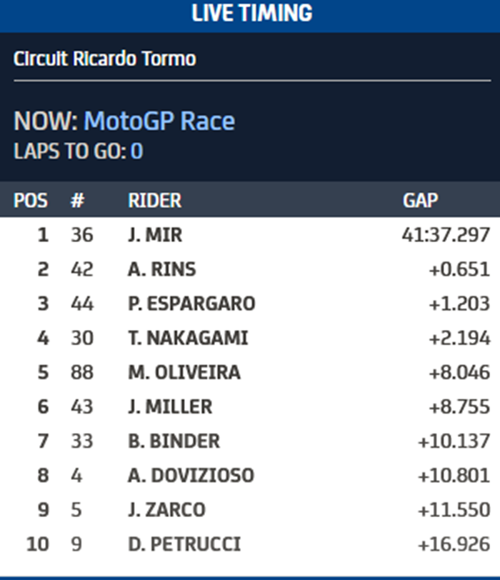The width and height of the screenshot is (500, 580).
Task: Select B. Binder in the list
Action: [174, 441]
